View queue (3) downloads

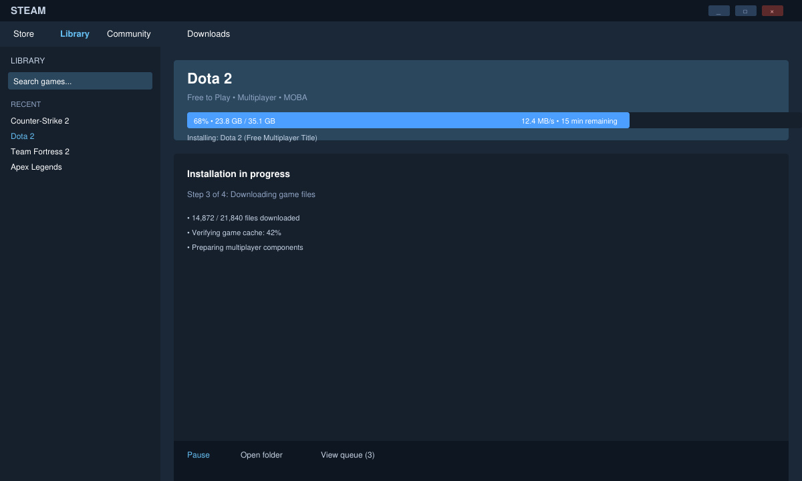(x=348, y=455)
